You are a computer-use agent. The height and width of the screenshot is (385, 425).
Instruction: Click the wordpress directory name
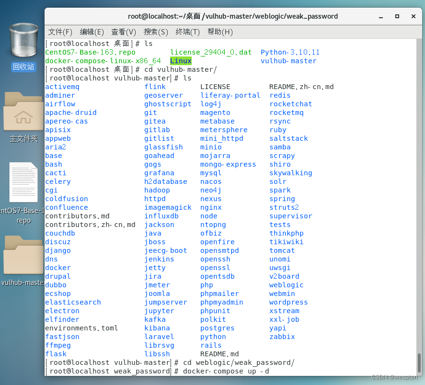[288, 302]
